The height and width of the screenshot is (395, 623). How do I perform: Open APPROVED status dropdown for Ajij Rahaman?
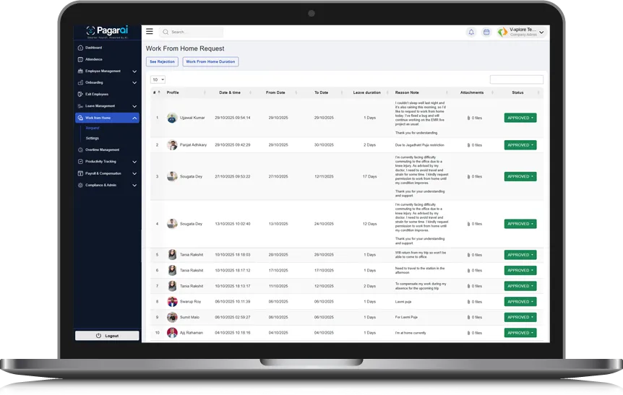(520, 333)
